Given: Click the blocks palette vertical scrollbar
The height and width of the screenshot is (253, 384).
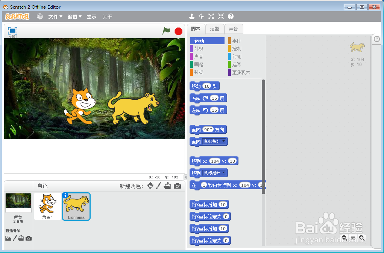Looking at the screenshot, I should (x=264, y=137).
